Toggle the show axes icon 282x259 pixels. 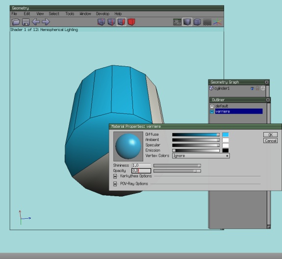(x=217, y=22)
